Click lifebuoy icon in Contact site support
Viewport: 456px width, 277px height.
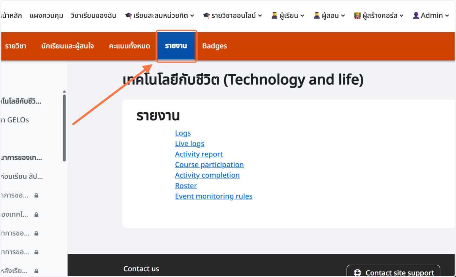[357, 273]
